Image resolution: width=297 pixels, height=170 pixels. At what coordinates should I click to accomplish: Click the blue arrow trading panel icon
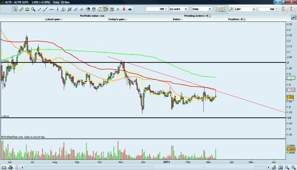[294, 18]
